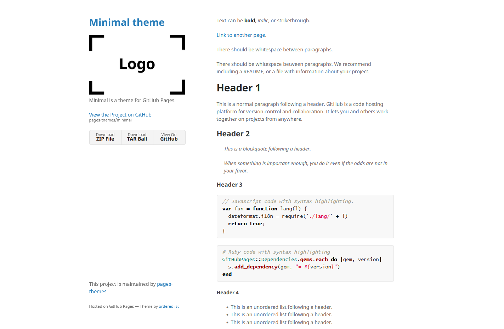Image resolution: width=504 pixels, height=329 pixels.
Task: Click inside the JavaScript code block
Action: [x=305, y=216]
